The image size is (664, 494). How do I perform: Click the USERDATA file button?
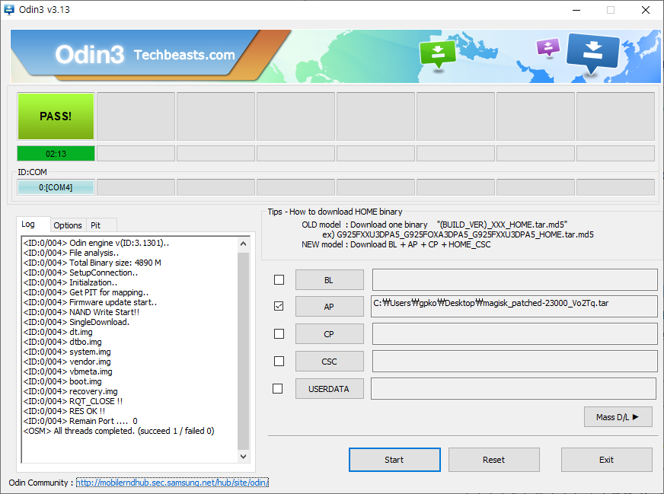pos(330,389)
